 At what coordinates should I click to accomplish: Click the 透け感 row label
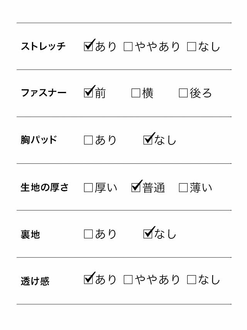click(x=35, y=281)
